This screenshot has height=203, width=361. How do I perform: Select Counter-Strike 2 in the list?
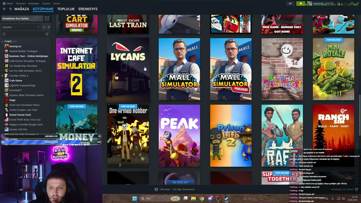click(x=19, y=76)
